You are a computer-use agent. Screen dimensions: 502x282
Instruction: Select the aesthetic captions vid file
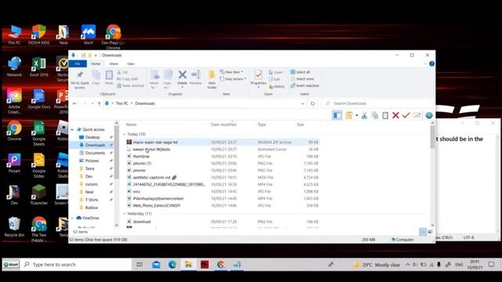[223, 178]
